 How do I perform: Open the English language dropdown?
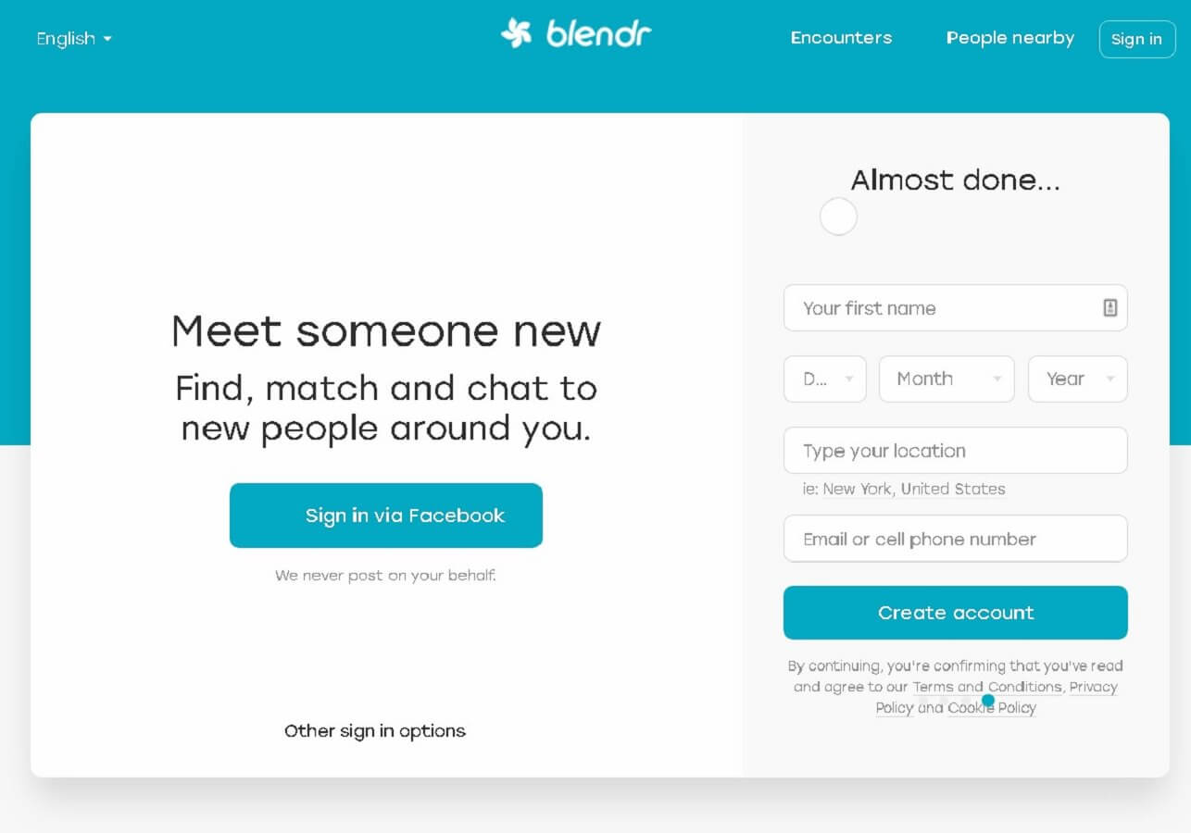click(x=74, y=39)
